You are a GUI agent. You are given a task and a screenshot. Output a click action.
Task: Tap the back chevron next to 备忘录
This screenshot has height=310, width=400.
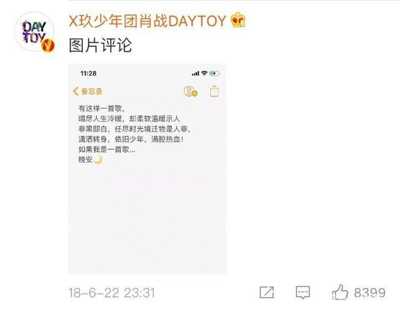click(76, 91)
